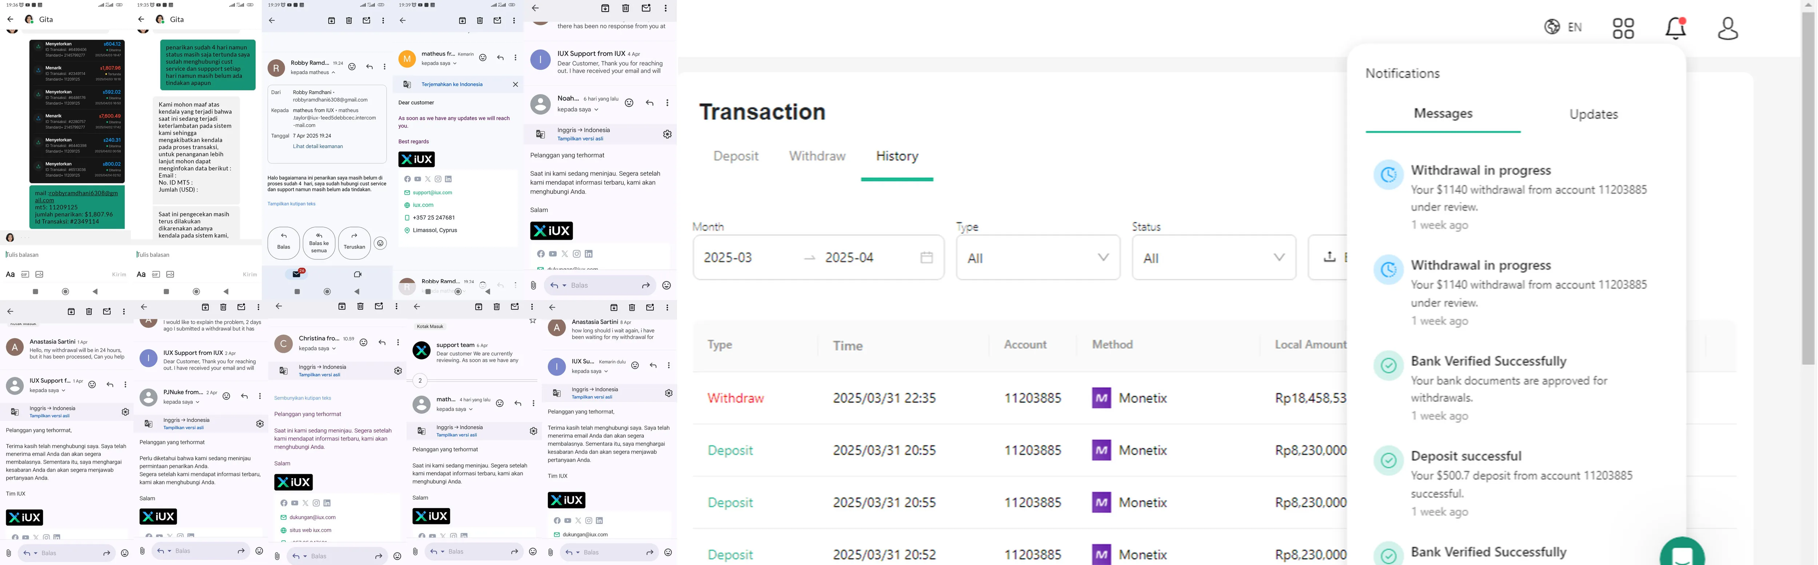Click the Balas ke semua button
This screenshot has height=565, width=1818.
pyautogui.click(x=319, y=242)
